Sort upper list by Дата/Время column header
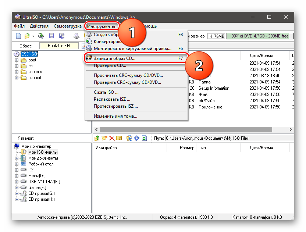The width and height of the screenshot is (306, 232). 268,56
